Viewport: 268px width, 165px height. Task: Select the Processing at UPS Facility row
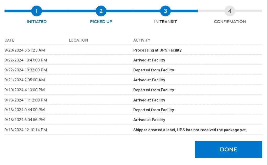coord(157,50)
